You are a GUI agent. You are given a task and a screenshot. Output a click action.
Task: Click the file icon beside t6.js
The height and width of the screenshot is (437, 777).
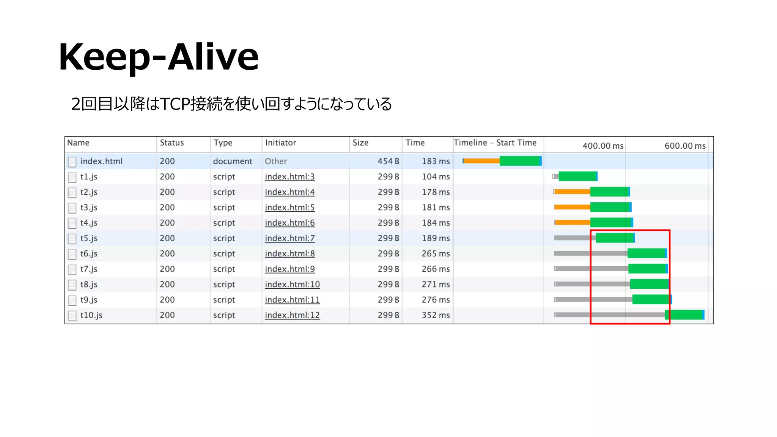[72, 254]
